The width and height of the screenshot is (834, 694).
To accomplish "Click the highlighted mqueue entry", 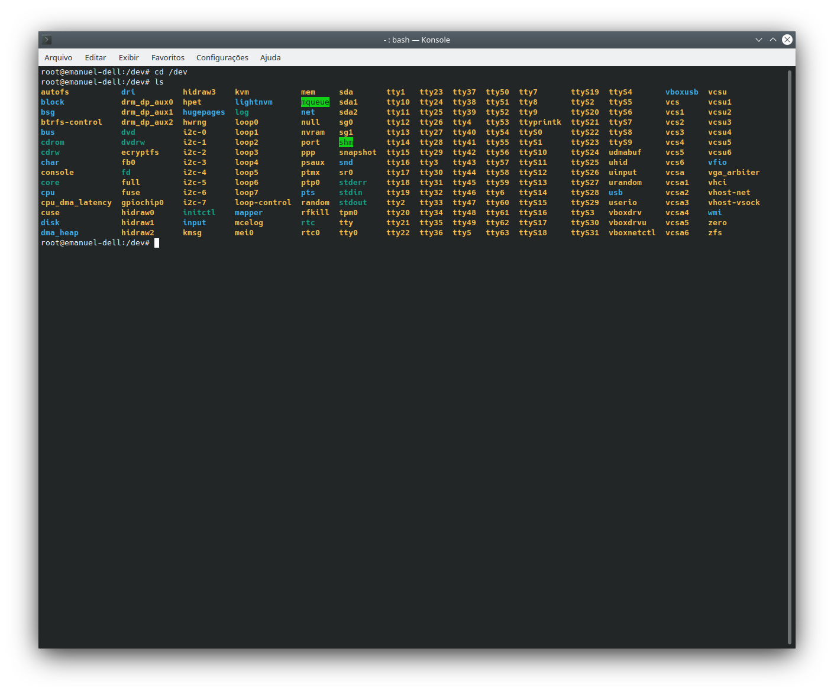I will coord(315,102).
